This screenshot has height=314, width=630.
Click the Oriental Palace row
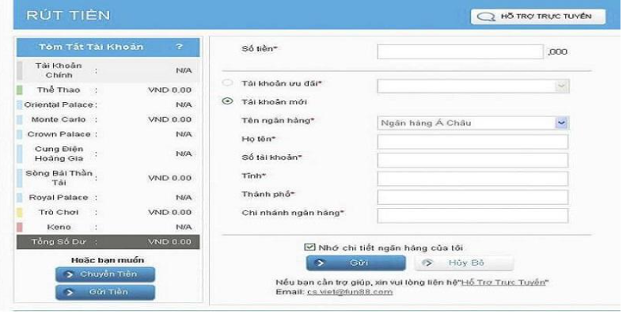point(108,105)
